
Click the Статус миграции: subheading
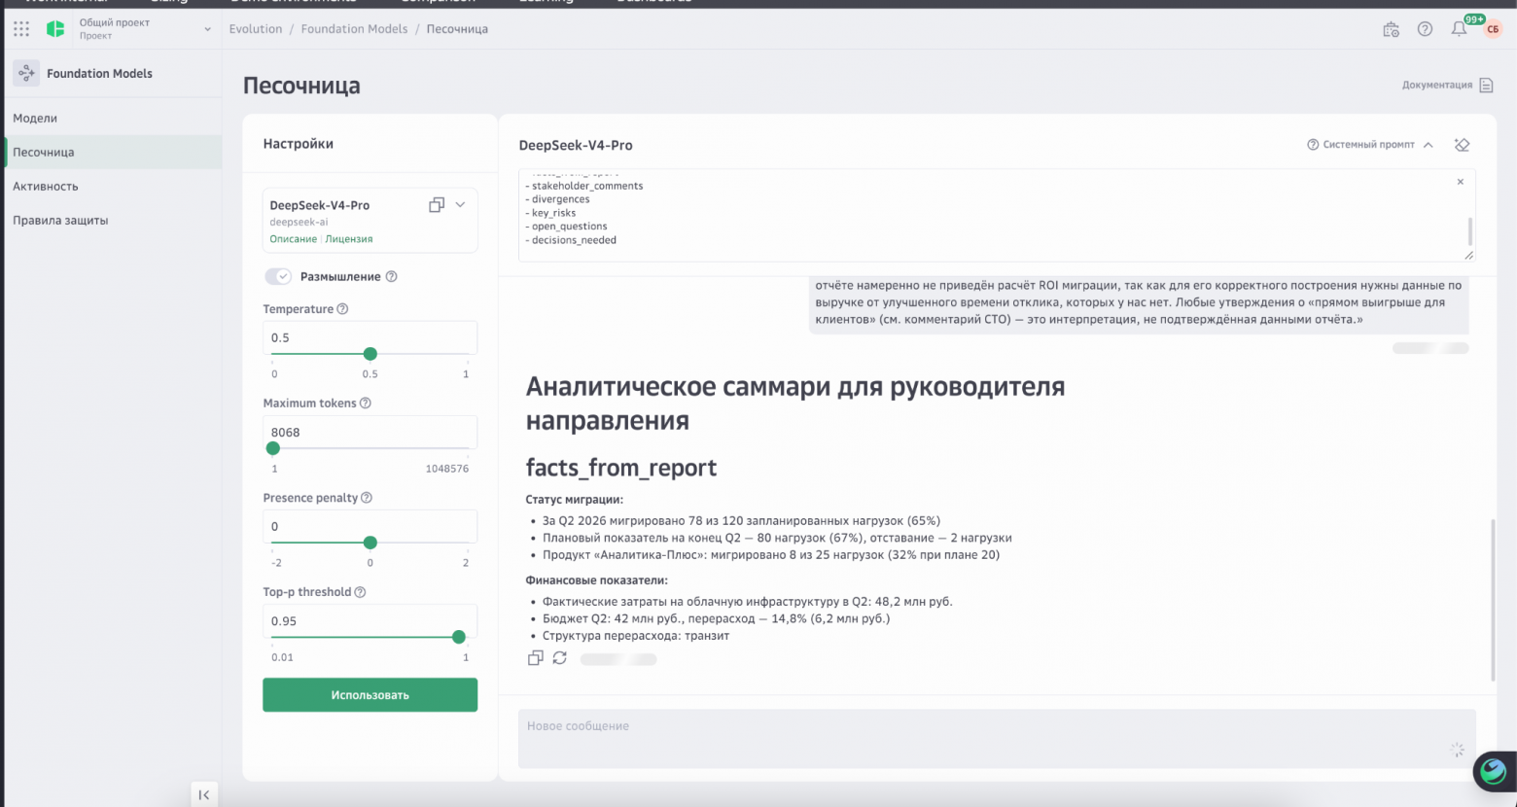(x=575, y=500)
